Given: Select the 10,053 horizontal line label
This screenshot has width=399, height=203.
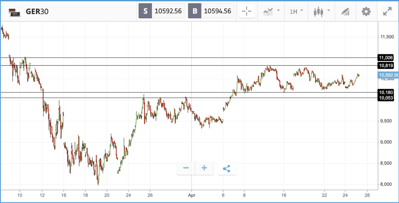Looking at the screenshot, I should [x=386, y=98].
